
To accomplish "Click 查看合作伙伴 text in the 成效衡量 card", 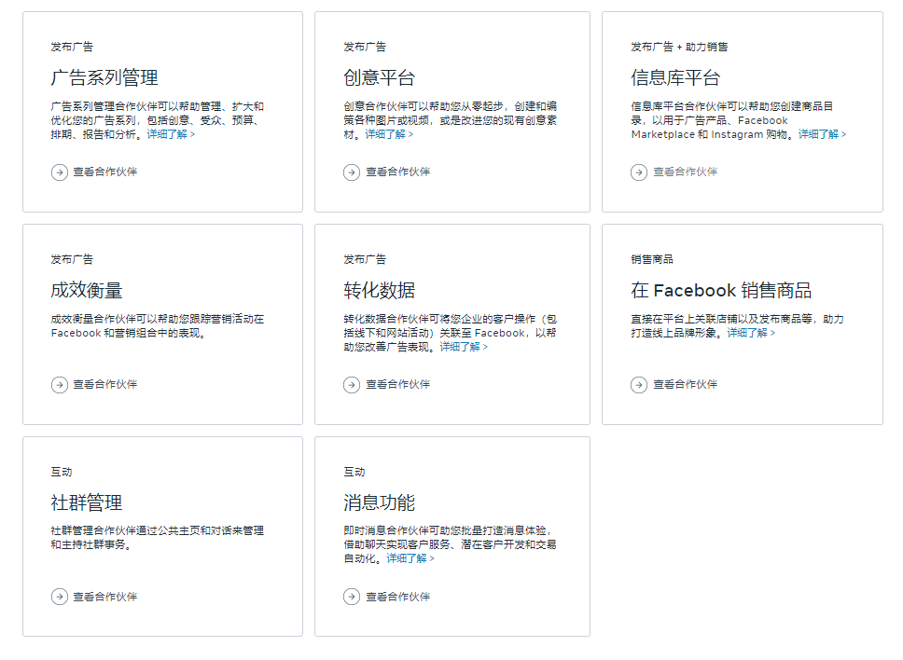I will [105, 384].
